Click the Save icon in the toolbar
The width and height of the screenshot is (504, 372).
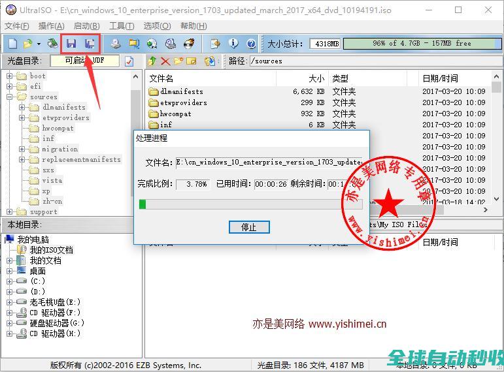point(71,44)
